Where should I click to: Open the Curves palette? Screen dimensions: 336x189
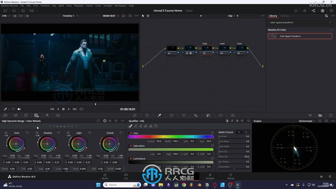[x=135, y=115]
